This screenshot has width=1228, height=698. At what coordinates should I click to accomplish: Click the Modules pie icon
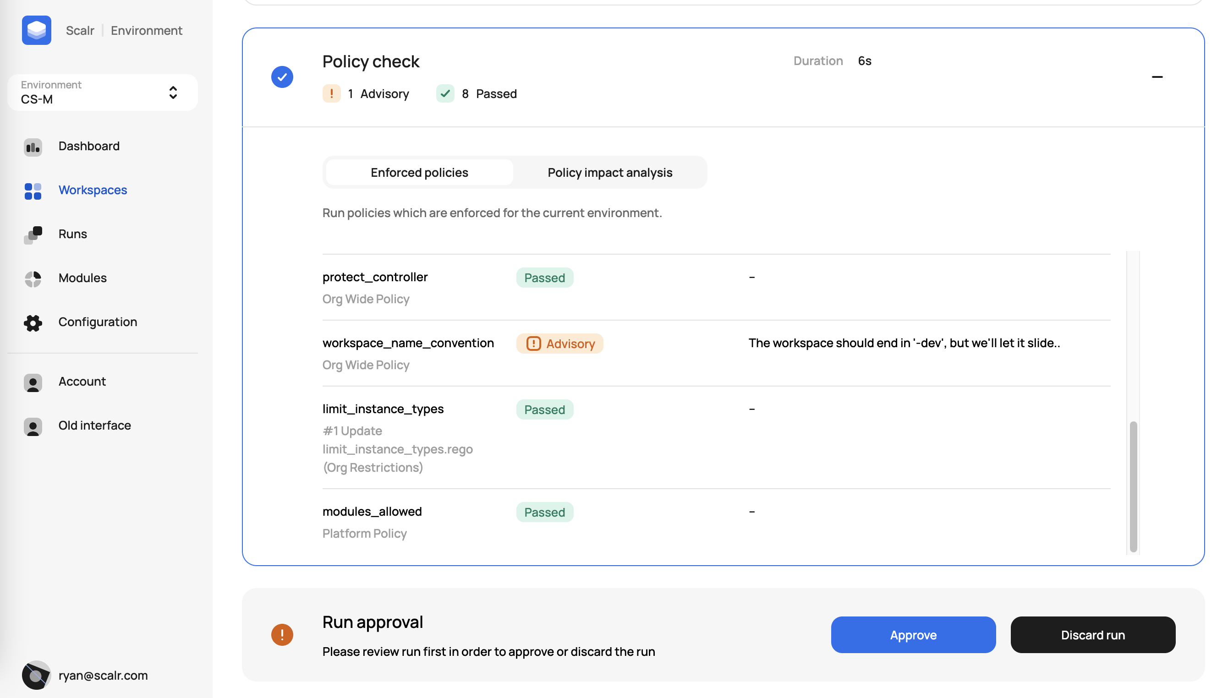pyautogui.click(x=33, y=278)
